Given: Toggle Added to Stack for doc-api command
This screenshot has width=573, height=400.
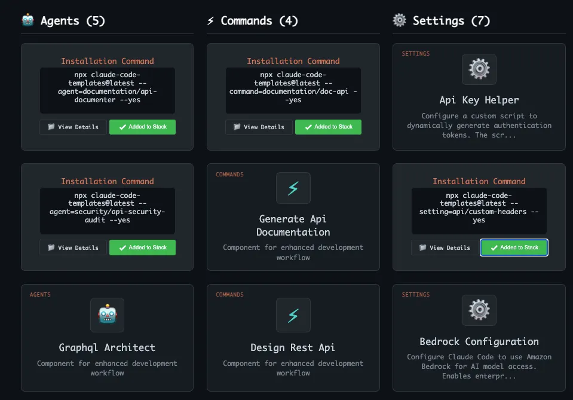Looking at the screenshot, I should tap(328, 127).
